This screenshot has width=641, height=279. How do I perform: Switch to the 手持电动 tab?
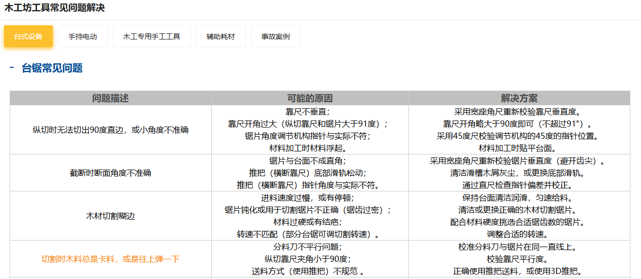point(83,36)
